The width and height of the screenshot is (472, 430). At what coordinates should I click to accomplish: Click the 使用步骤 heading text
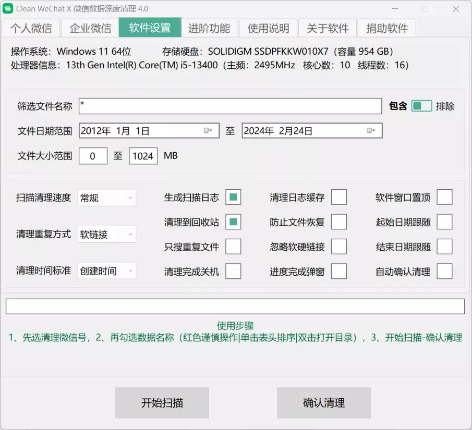pos(235,326)
